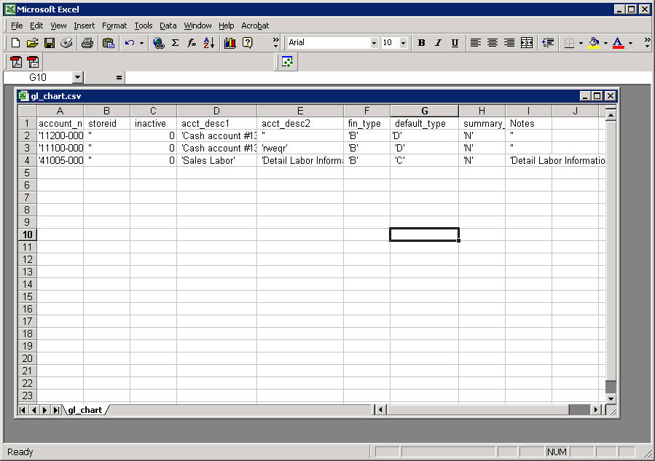Click the Save floppy disk icon
Image resolution: width=655 pixels, height=461 pixels.
pyautogui.click(x=50, y=43)
